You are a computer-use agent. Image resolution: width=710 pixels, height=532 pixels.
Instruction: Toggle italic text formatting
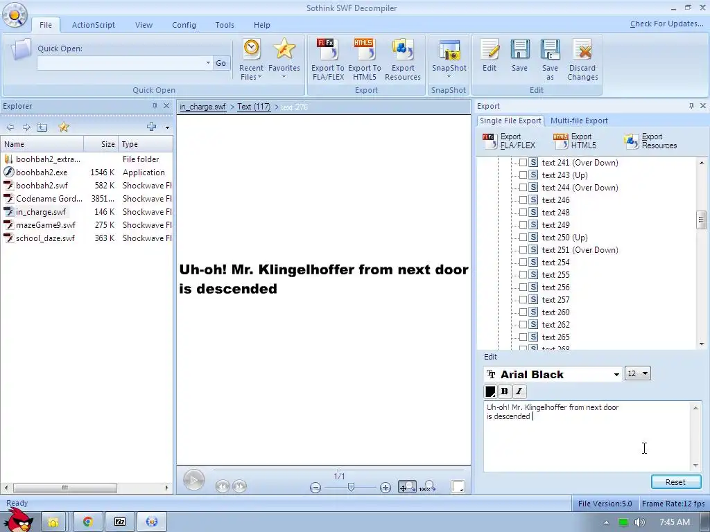(x=519, y=391)
